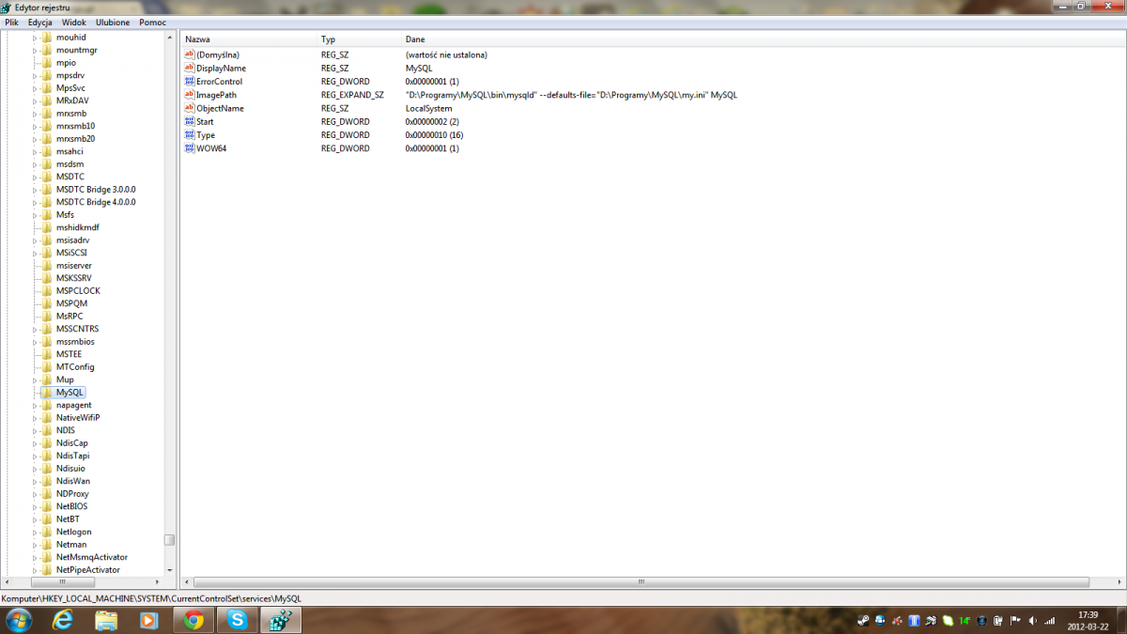1127x634 pixels.
Task: Click the Start DWORD value icon
Action: (189, 121)
